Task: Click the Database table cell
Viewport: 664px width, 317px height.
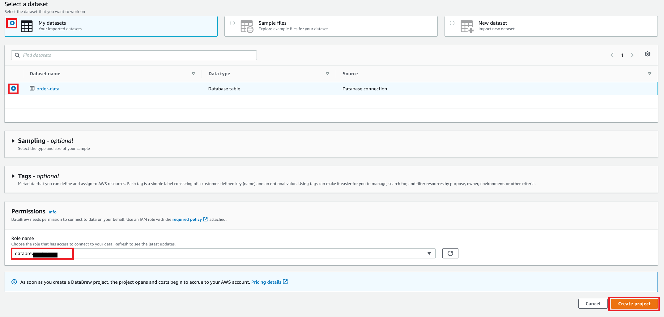Action: click(x=224, y=89)
